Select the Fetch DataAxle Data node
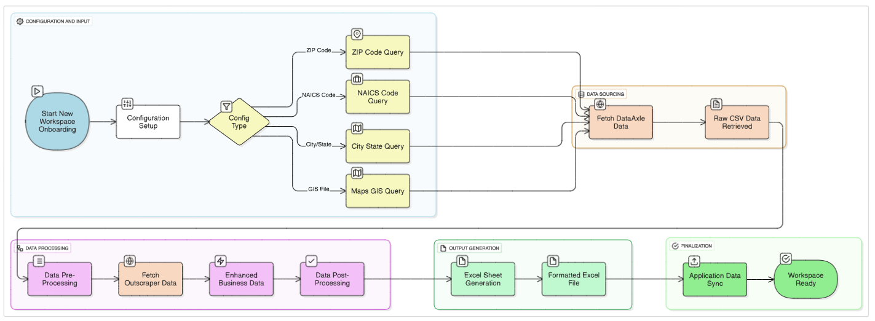875x321 pixels. [x=621, y=122]
